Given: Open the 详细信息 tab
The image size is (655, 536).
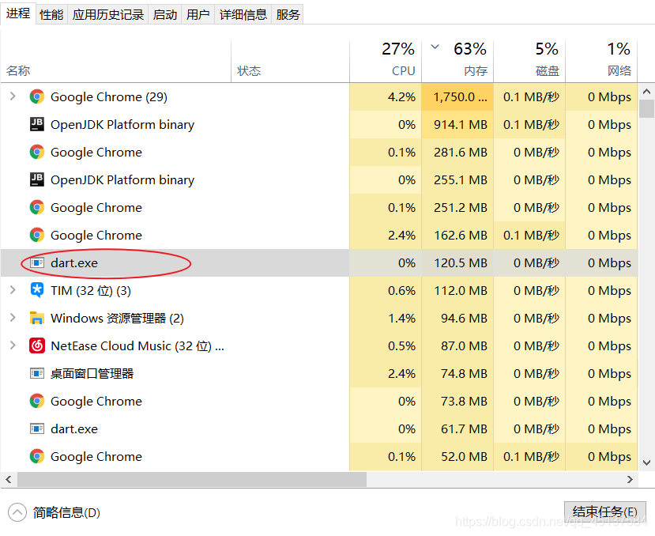Looking at the screenshot, I should tap(243, 13).
